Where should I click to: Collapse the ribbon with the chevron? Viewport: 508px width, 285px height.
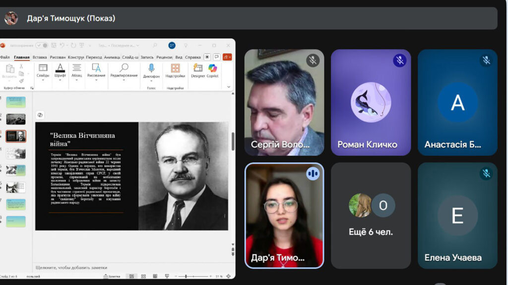(229, 87)
